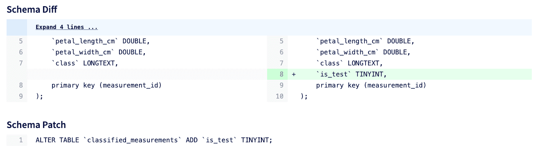Click line number 1 in Schema Patch
This screenshot has height=164, width=540.
pos(21,140)
